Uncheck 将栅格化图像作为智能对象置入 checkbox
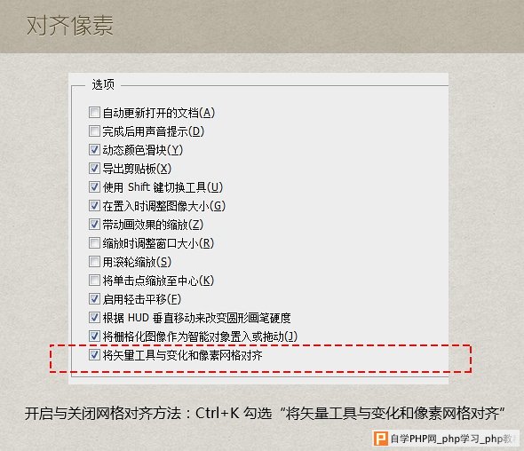The width and height of the screenshot is (524, 451). [x=94, y=336]
